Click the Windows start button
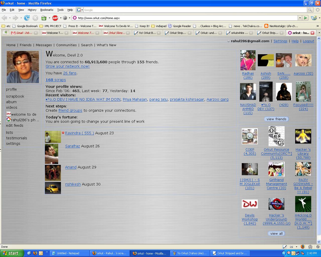The height and width of the screenshot is (257, 321). 12,253
